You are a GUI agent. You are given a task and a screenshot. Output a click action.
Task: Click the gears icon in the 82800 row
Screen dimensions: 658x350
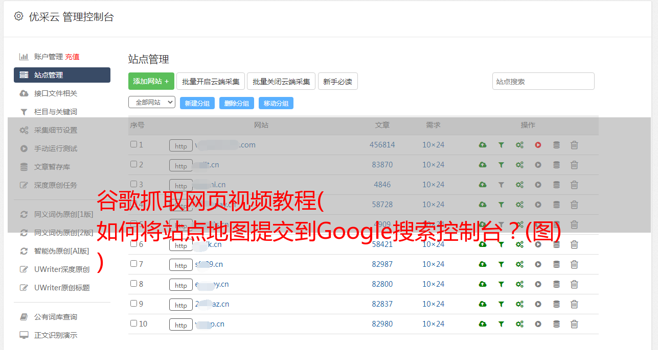(519, 284)
